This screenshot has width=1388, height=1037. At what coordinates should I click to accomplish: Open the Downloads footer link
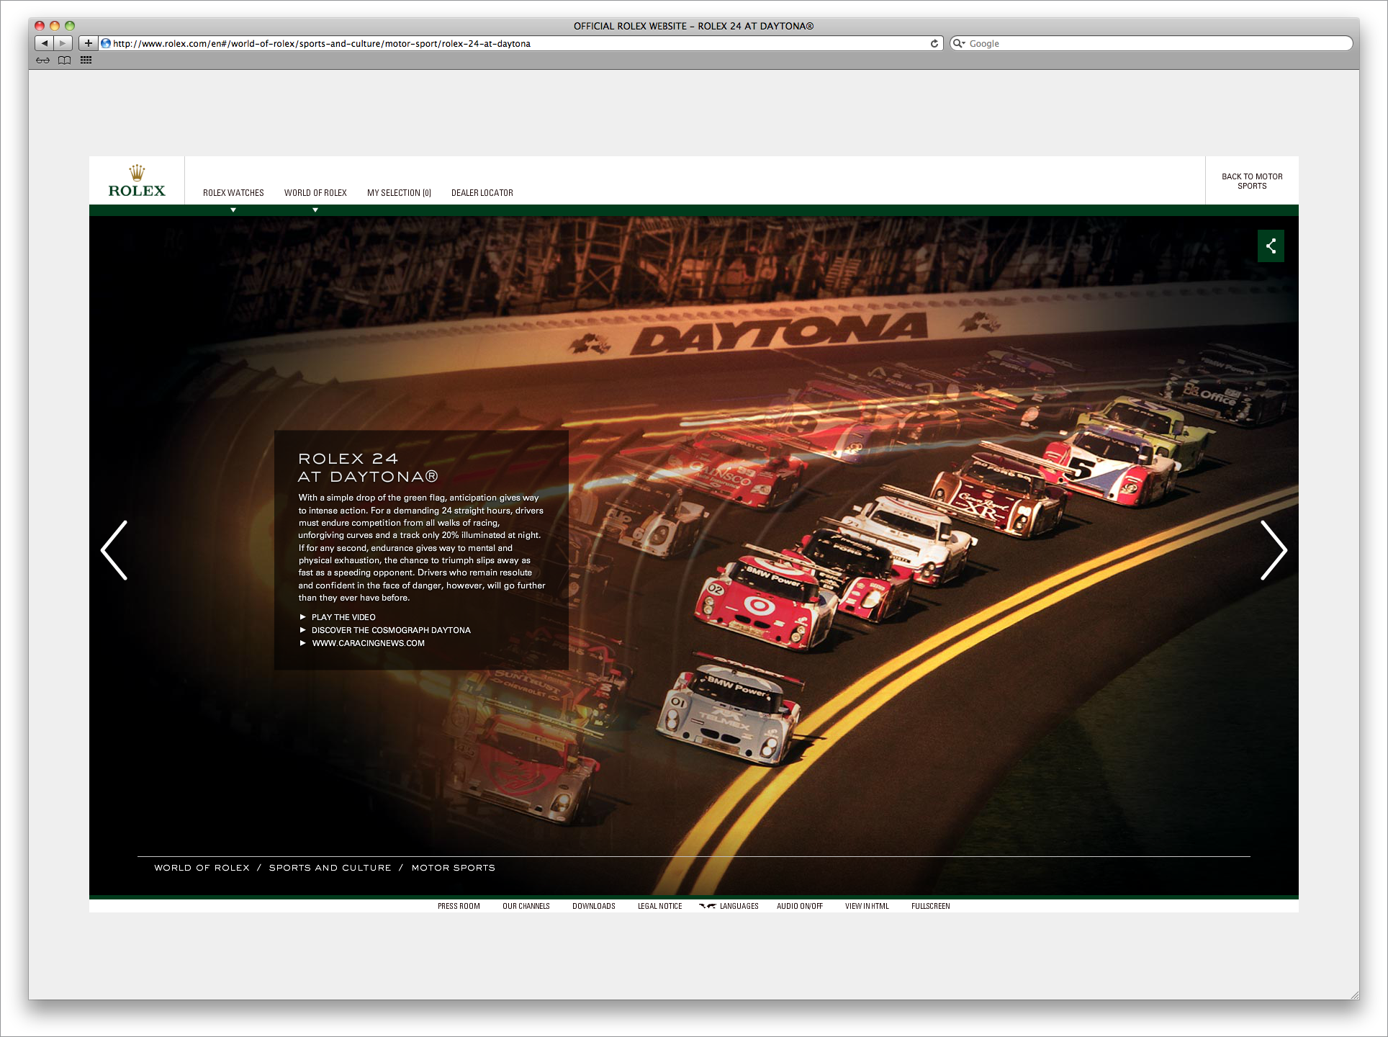pos(594,907)
